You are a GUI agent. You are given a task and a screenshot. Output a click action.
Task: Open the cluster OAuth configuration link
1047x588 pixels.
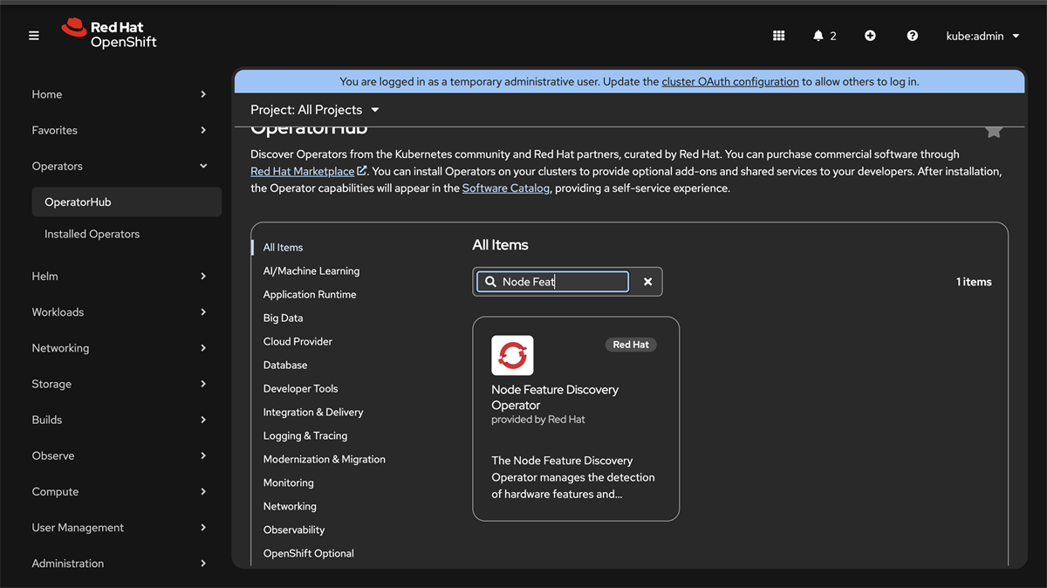coord(730,81)
